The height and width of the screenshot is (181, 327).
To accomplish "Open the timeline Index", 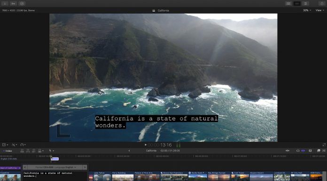I will pos(8,151).
